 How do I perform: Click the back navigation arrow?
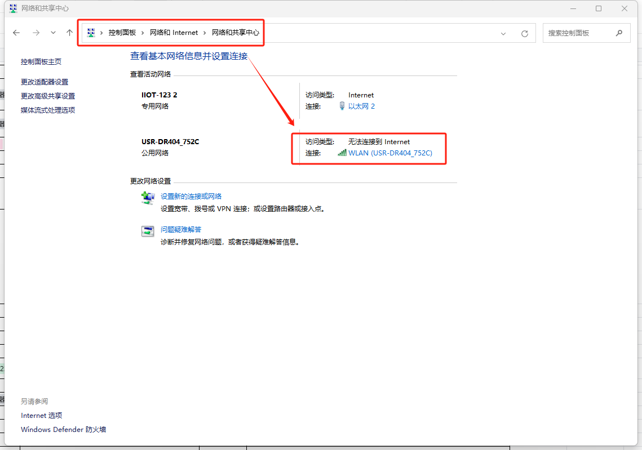[16, 33]
